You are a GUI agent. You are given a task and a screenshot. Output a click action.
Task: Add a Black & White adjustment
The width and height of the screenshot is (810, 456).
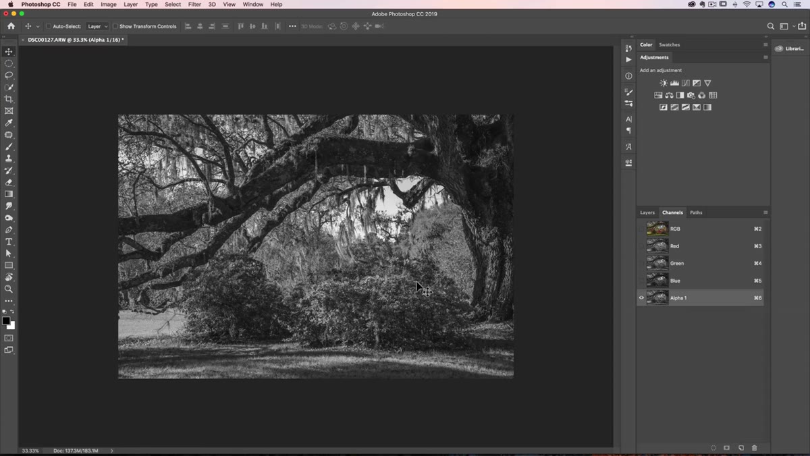680,95
